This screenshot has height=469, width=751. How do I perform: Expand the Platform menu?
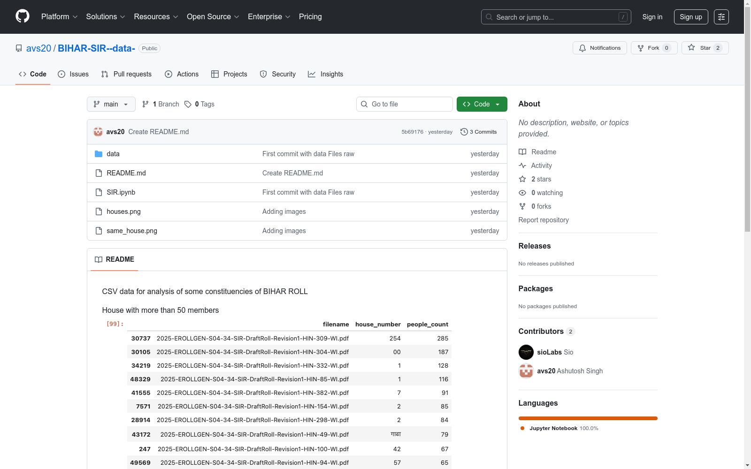pos(60,17)
